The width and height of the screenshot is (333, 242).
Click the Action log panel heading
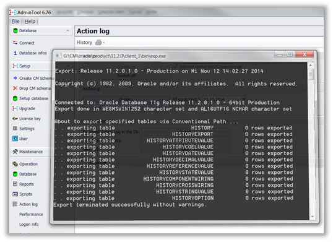pyautogui.click(x=93, y=31)
